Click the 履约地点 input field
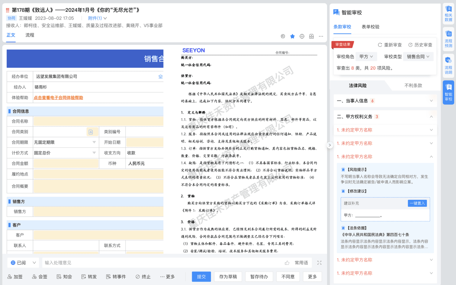456x285 pixels. point(98,174)
